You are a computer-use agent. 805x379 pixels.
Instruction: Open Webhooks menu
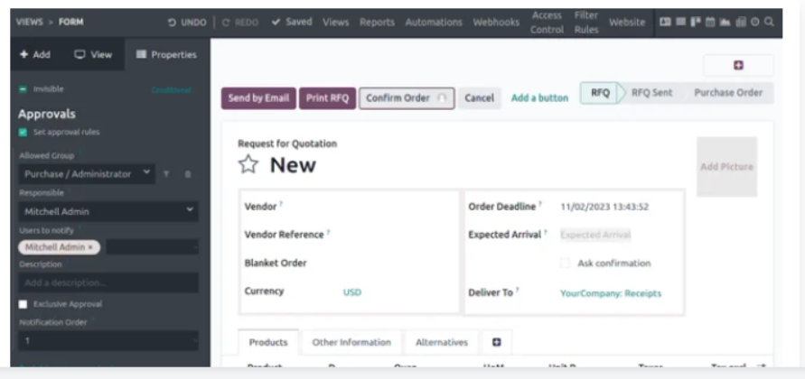pos(496,23)
